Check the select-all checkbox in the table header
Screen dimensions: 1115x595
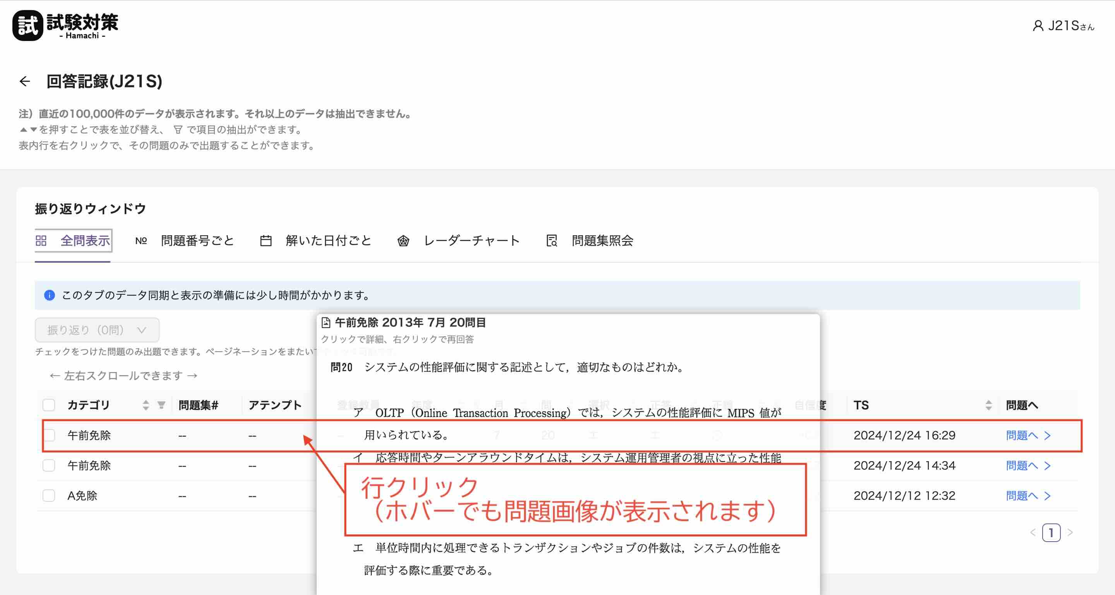pos(49,405)
